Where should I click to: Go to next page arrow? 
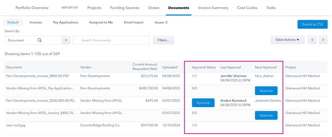pos(323,40)
